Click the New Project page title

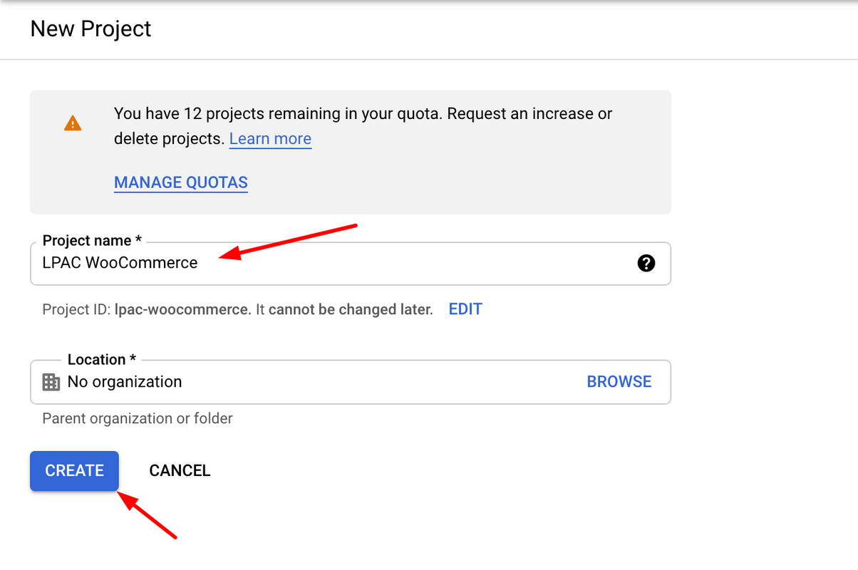click(91, 29)
